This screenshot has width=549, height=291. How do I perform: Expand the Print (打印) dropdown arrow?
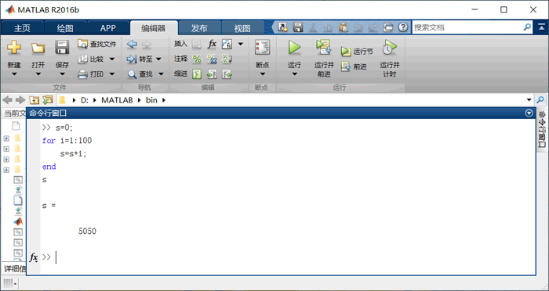click(112, 74)
